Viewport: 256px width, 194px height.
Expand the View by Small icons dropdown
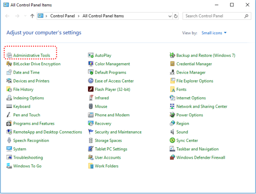214,33
